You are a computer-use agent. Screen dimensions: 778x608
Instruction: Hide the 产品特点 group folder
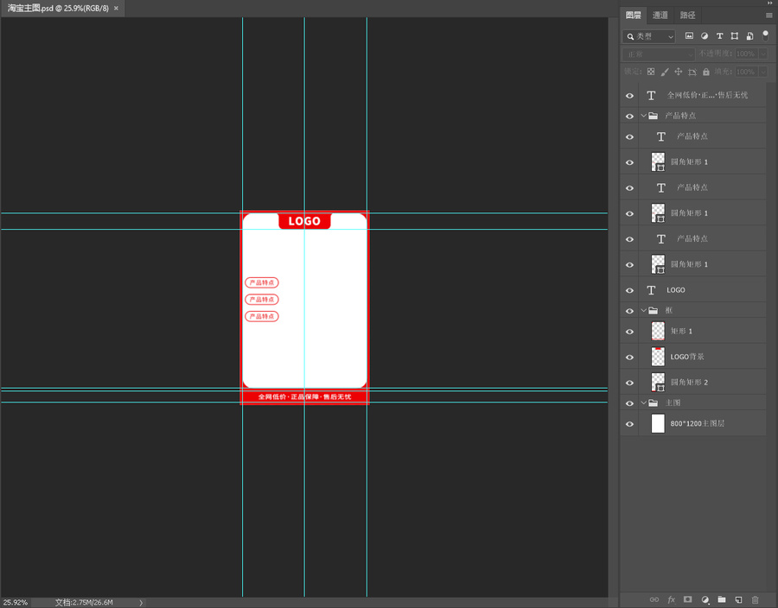click(x=629, y=117)
